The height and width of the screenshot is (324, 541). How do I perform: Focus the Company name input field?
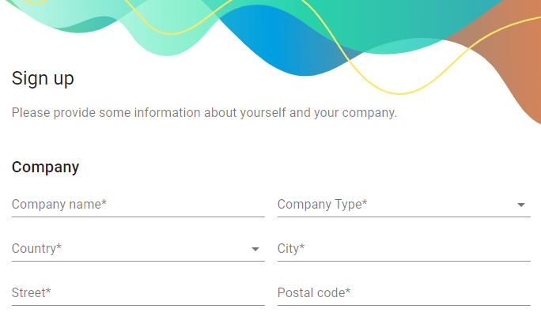click(x=138, y=205)
